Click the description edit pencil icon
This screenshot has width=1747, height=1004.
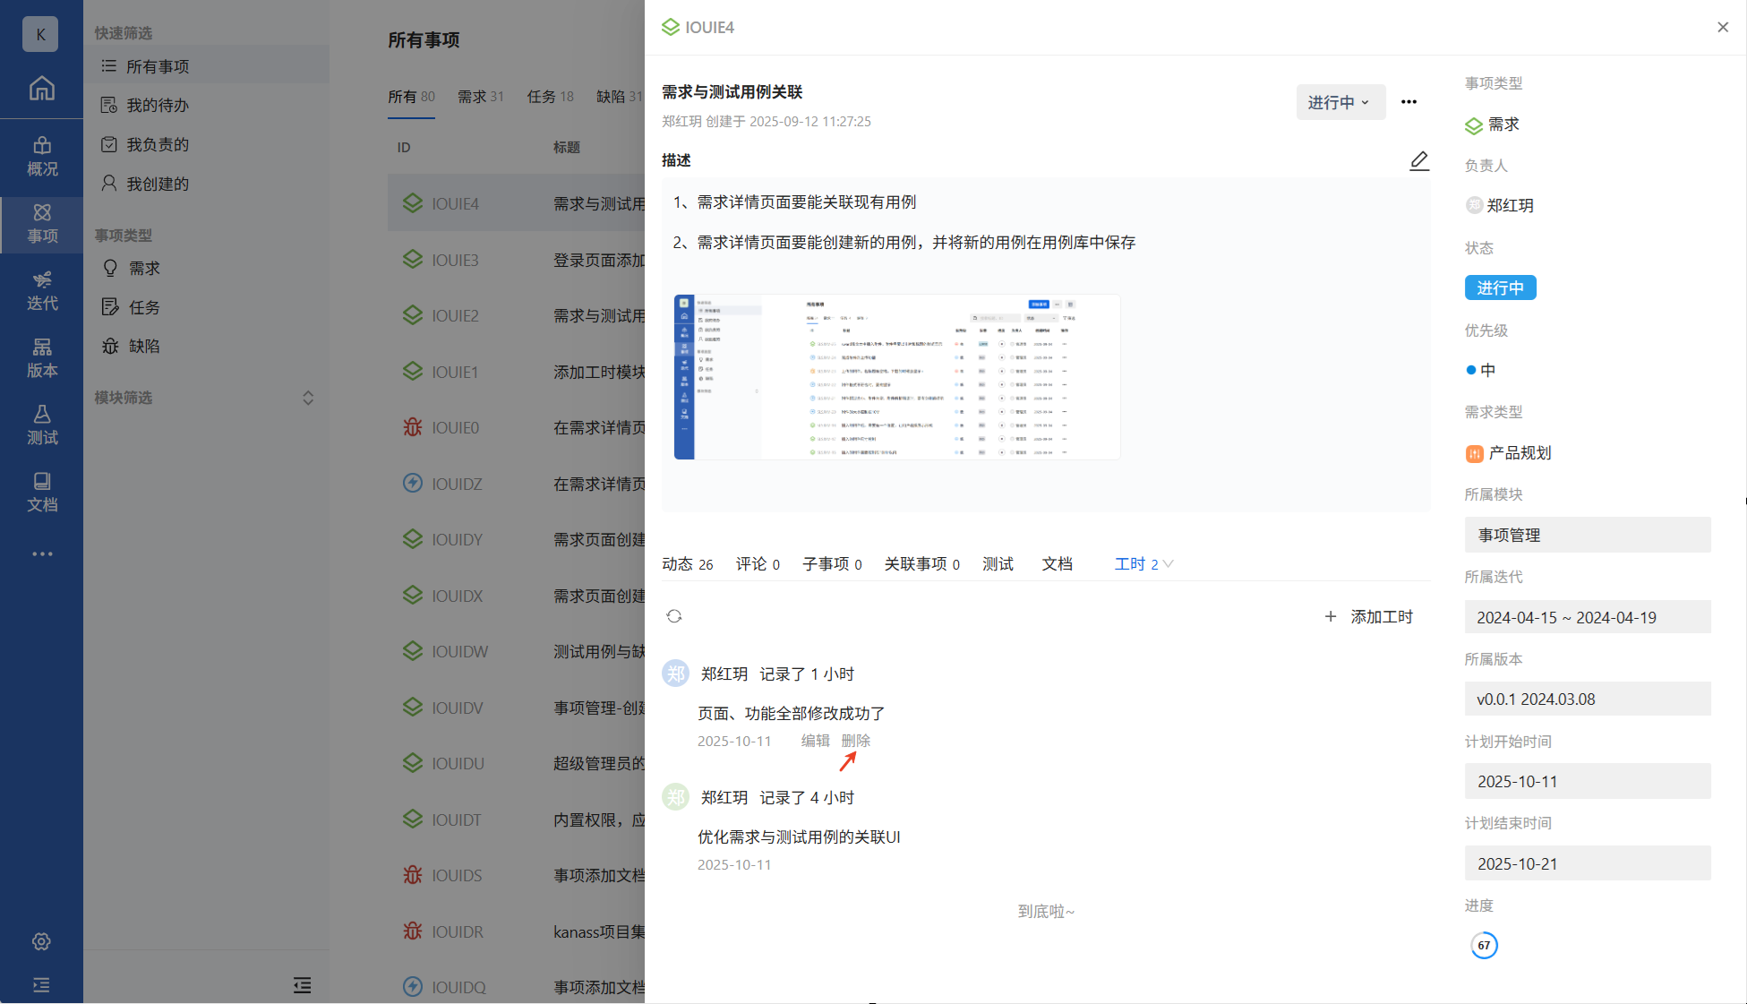(1418, 161)
